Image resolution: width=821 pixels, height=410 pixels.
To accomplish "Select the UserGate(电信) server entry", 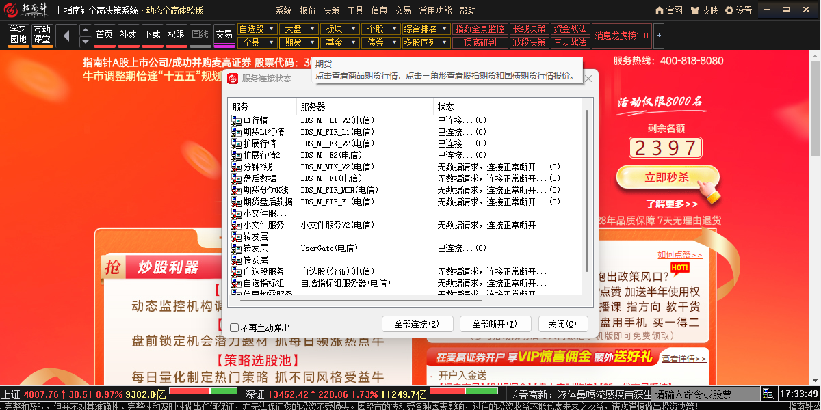I will pyautogui.click(x=330, y=248).
